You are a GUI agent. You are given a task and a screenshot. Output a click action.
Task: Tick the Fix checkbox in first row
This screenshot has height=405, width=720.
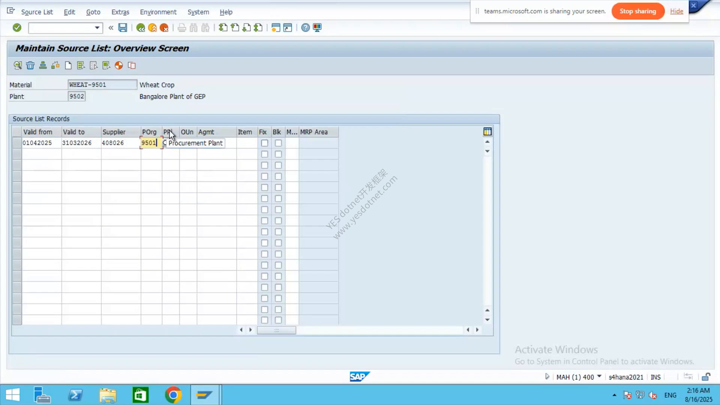point(265,143)
